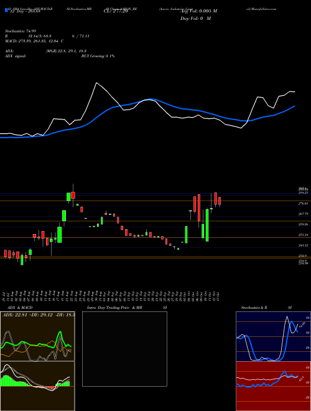Click the 'Stochastics & R' panel title
311x411 pixels.
click(x=254, y=308)
